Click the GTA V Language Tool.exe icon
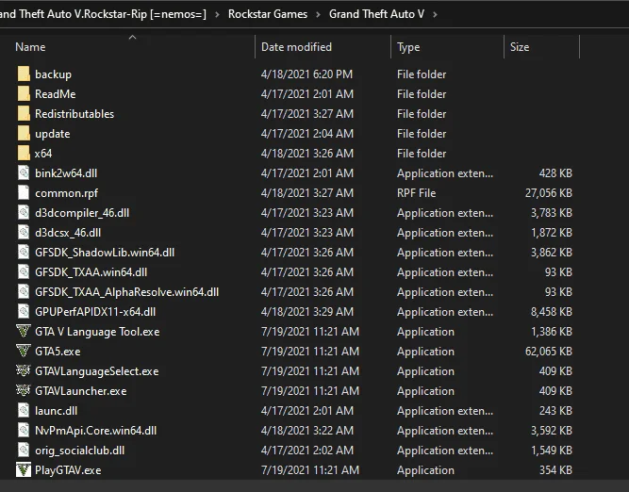Viewport: 629px width, 492px height. (x=24, y=331)
